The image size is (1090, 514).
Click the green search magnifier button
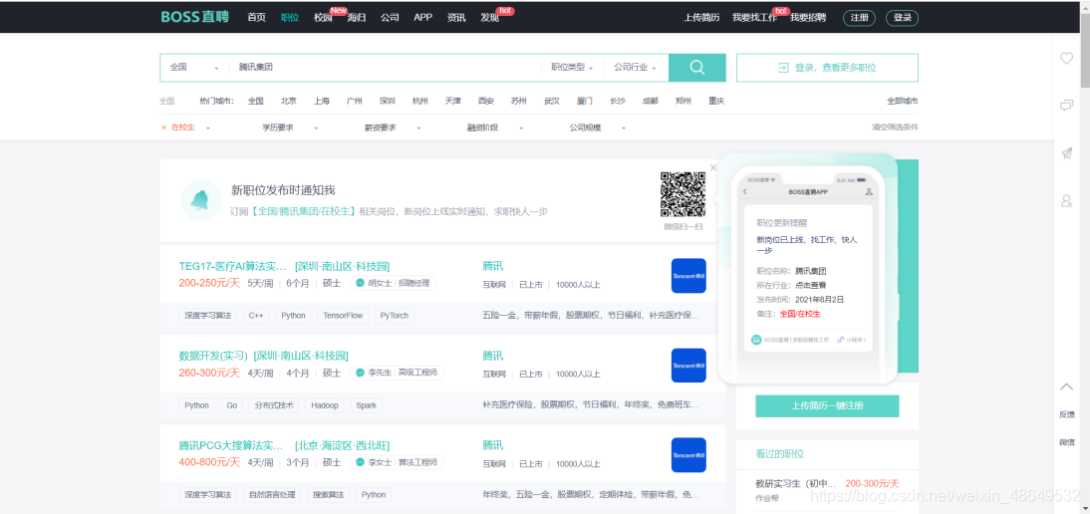(x=697, y=68)
